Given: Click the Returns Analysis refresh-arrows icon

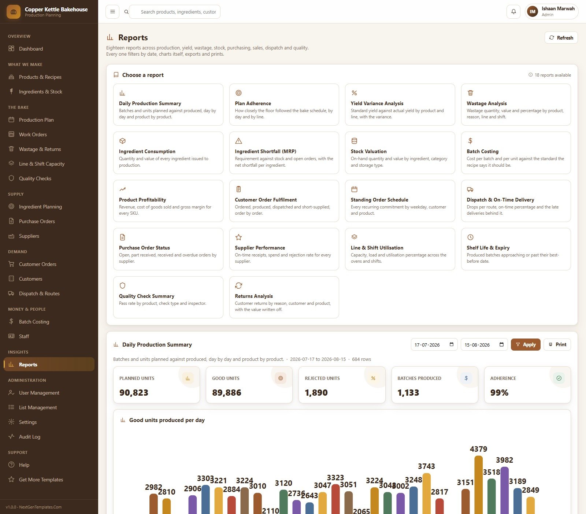Looking at the screenshot, I should coord(238,286).
